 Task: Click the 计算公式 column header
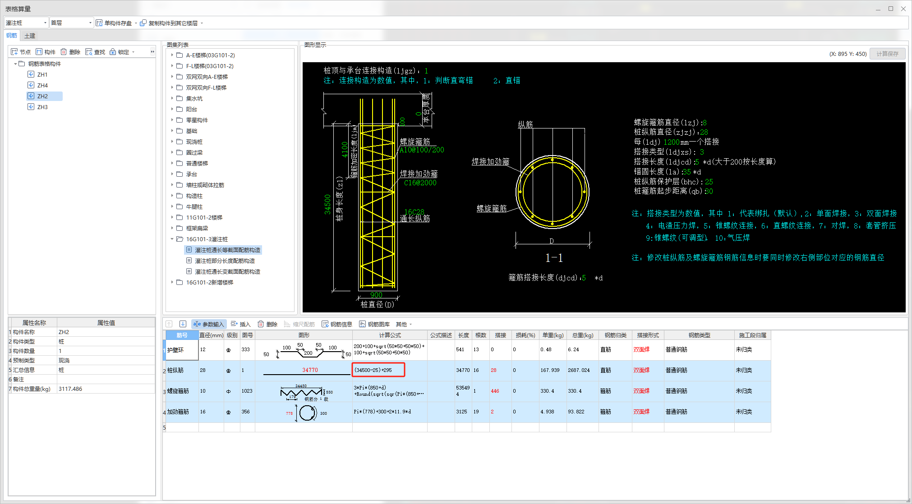click(x=390, y=335)
